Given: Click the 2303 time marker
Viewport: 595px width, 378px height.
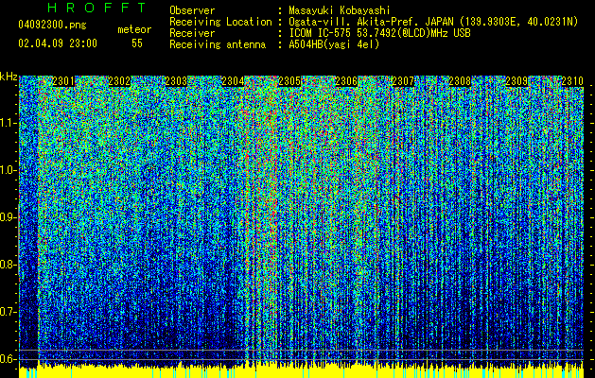Looking at the screenshot, I should point(176,81).
